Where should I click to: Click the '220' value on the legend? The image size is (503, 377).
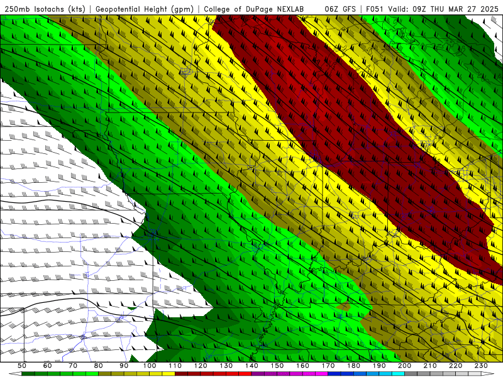tap(456, 366)
